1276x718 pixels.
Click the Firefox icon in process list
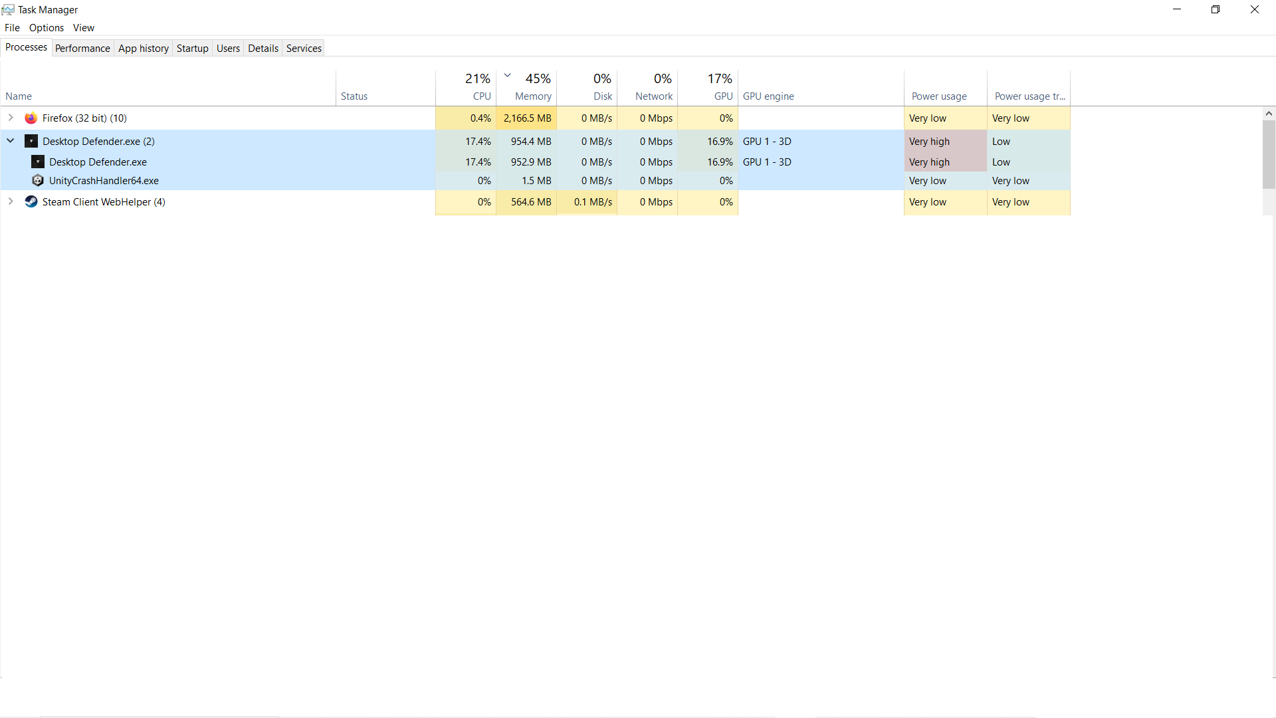31,118
